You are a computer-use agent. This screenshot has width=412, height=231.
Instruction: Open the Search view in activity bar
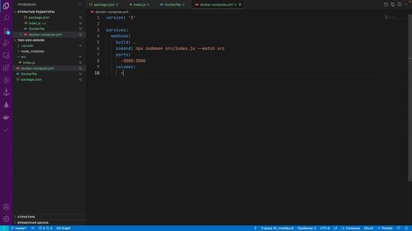(x=6, y=18)
